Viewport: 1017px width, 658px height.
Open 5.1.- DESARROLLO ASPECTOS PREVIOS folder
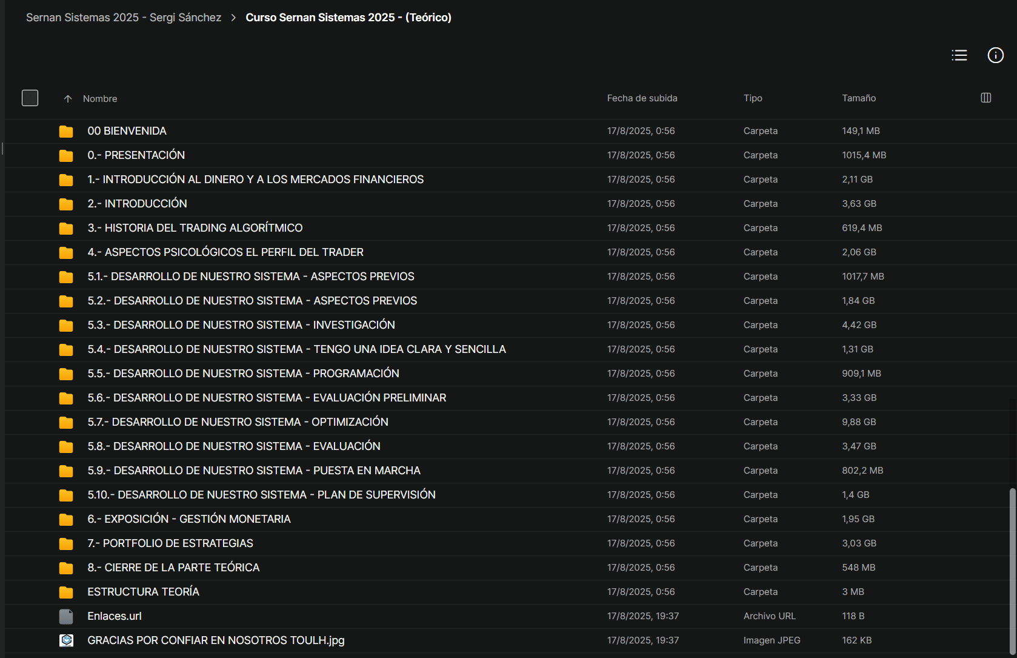(251, 277)
